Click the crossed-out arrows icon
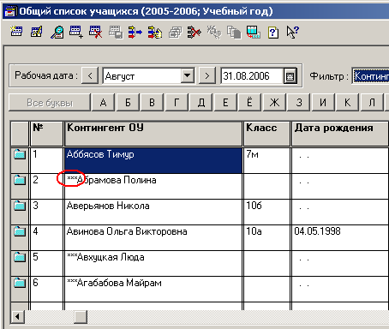 tap(194, 32)
